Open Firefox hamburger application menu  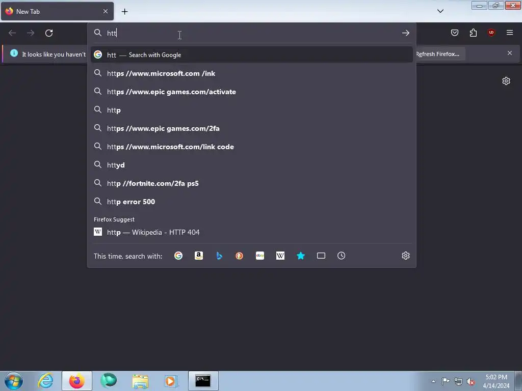click(510, 33)
